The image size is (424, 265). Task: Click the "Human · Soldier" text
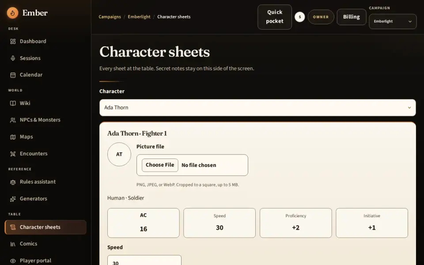point(126,198)
